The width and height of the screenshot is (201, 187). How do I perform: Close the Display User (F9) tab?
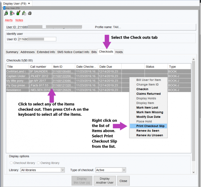(29, 4)
